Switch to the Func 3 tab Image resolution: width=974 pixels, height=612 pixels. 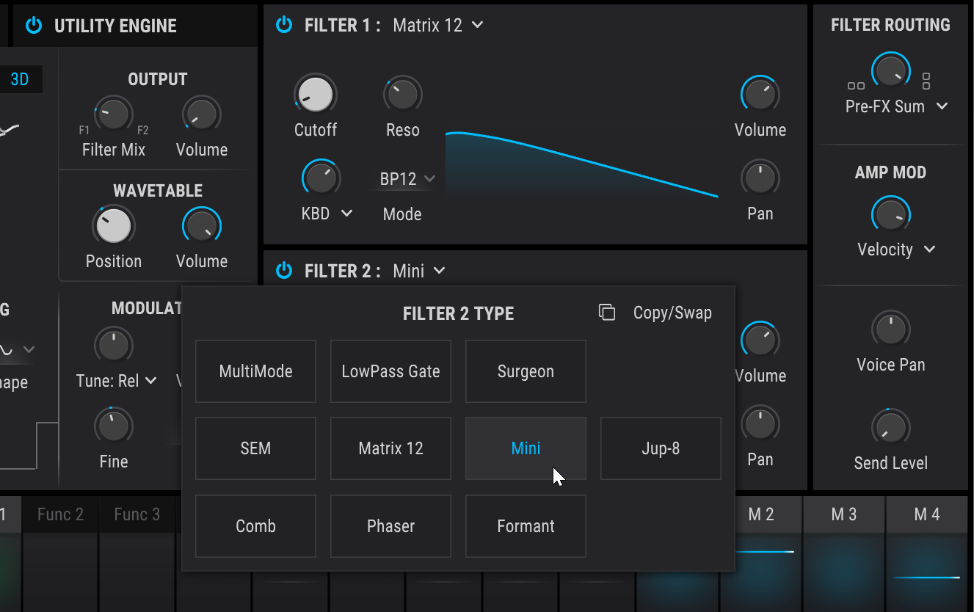coord(137,514)
